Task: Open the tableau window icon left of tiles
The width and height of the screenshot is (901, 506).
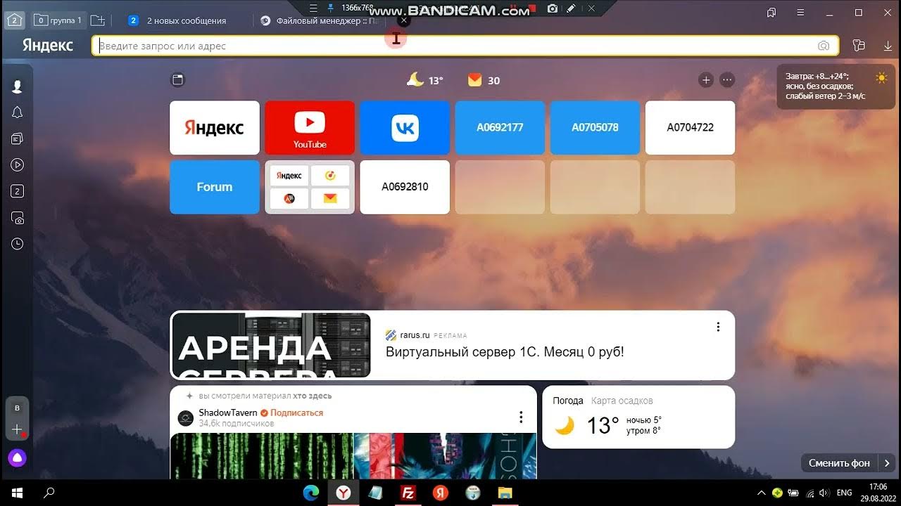Action: pyautogui.click(x=178, y=80)
